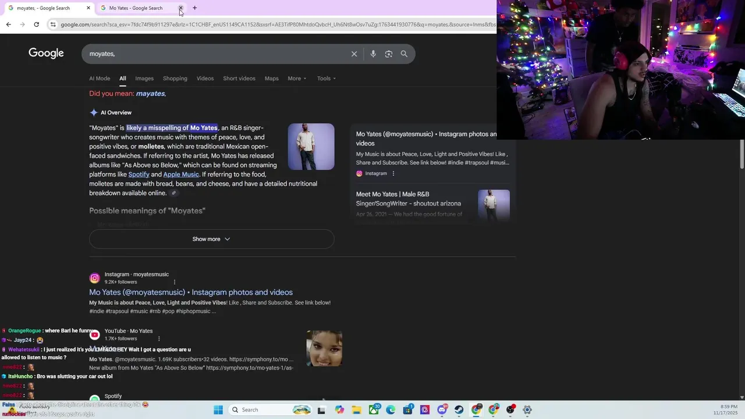The height and width of the screenshot is (419, 745).
Task: Switch to AI Mode tab
Action: tap(100, 79)
